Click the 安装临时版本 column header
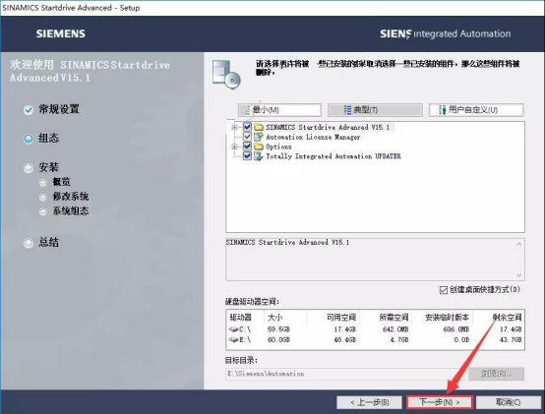 click(447, 317)
